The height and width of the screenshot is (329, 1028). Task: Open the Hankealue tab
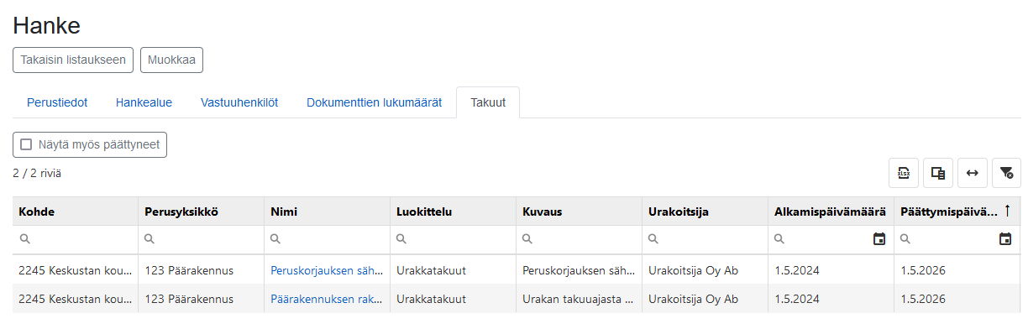click(x=144, y=102)
